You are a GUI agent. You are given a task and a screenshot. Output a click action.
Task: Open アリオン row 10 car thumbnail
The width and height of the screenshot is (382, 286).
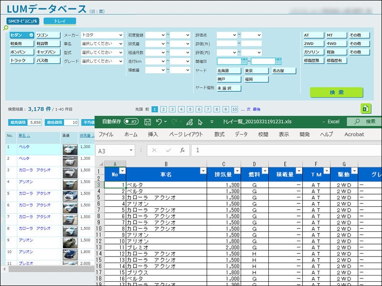(x=70, y=255)
